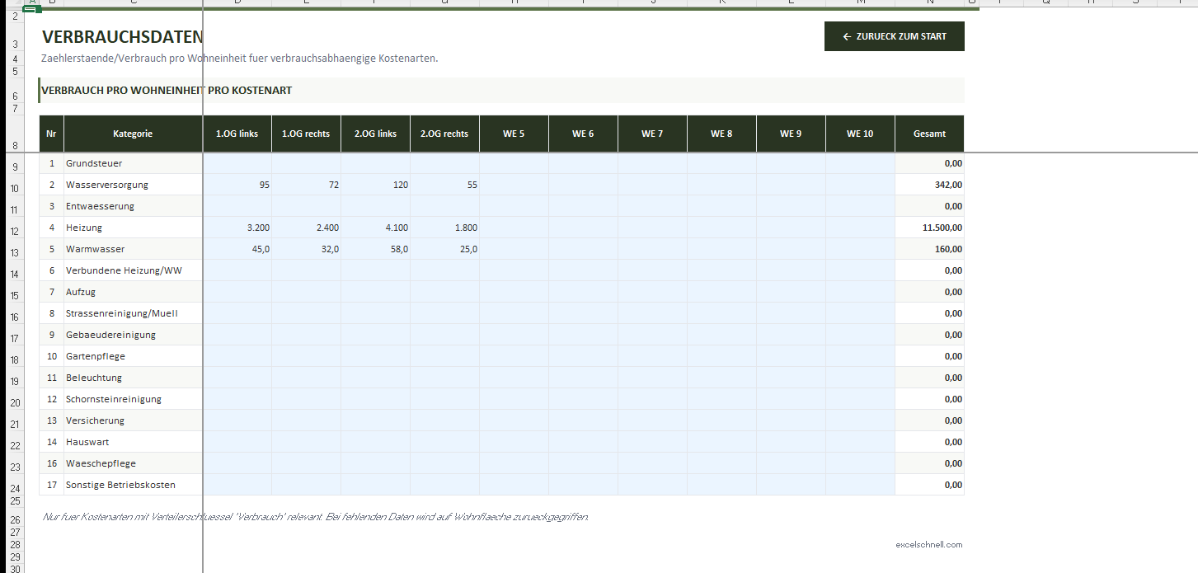Select row 24 header
This screenshot has width=1198, height=573.
[x=14, y=486]
